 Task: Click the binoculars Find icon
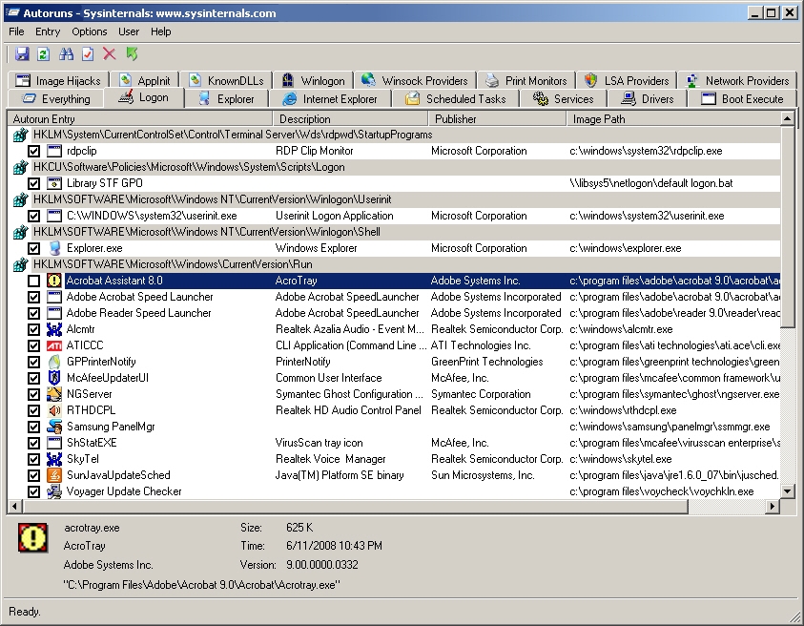[x=66, y=54]
